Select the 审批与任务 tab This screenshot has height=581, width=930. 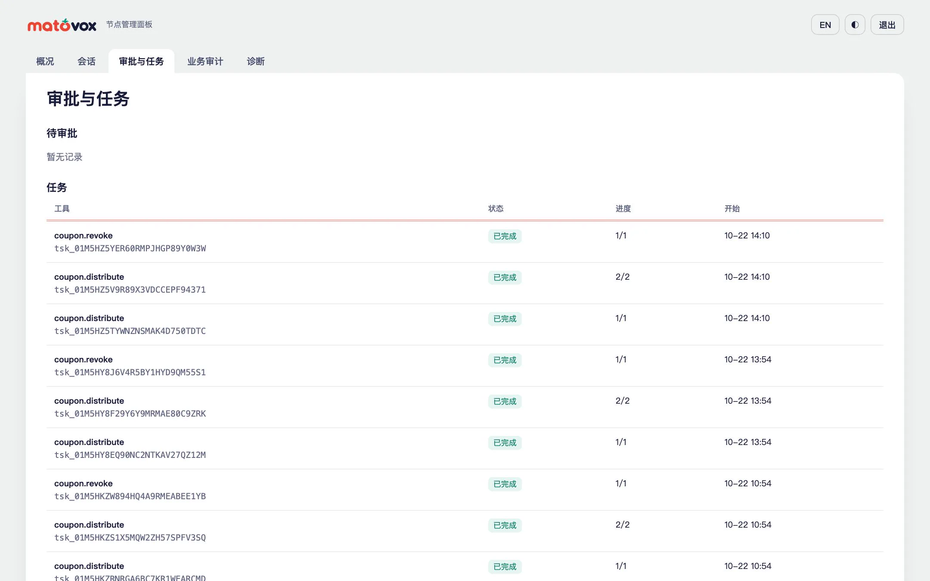tap(141, 62)
